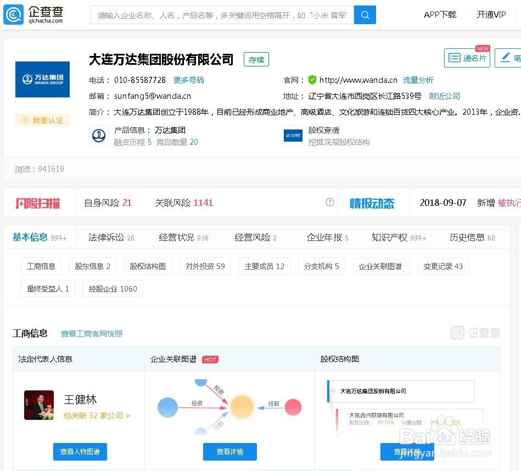Screen dimensions: 521x471
Task: Click the yellow center node in relation graph
Action: (242, 407)
